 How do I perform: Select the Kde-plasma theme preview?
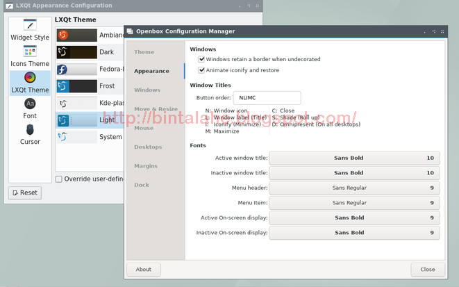point(76,103)
